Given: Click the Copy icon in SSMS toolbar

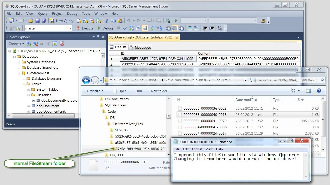Looking at the screenshot, I should click(x=113, y=21).
